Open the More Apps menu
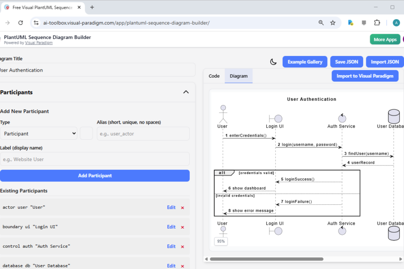Image resolution: width=404 pixels, height=269 pixels. (x=385, y=39)
